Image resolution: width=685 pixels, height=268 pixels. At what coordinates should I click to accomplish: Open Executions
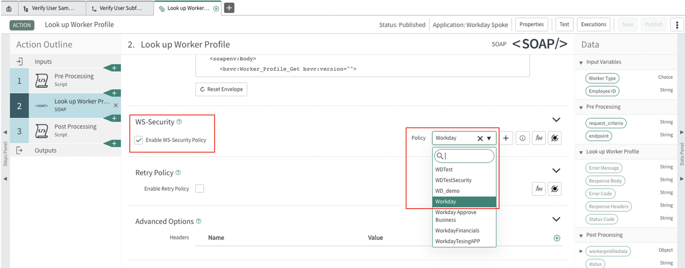tap(593, 24)
